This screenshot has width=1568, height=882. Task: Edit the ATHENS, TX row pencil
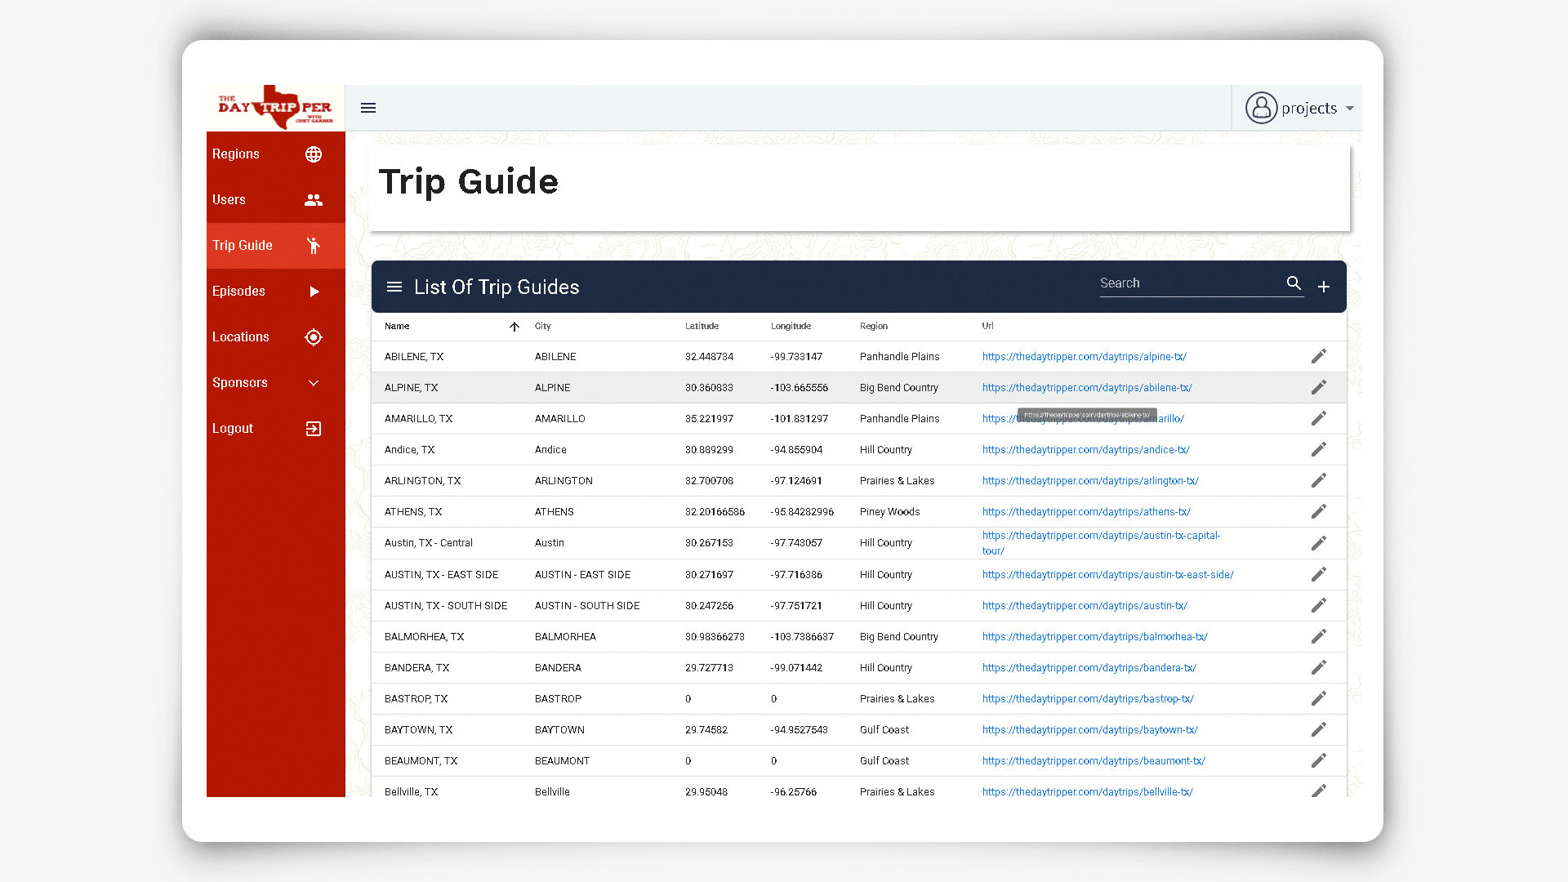coord(1319,511)
